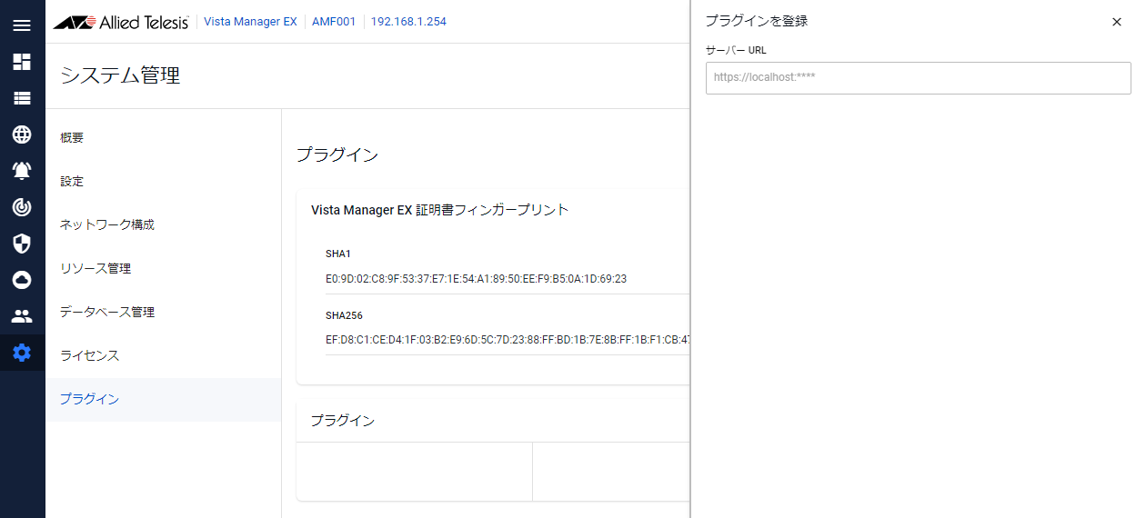
Task: Open the hamburger navigation menu
Action: click(22, 25)
